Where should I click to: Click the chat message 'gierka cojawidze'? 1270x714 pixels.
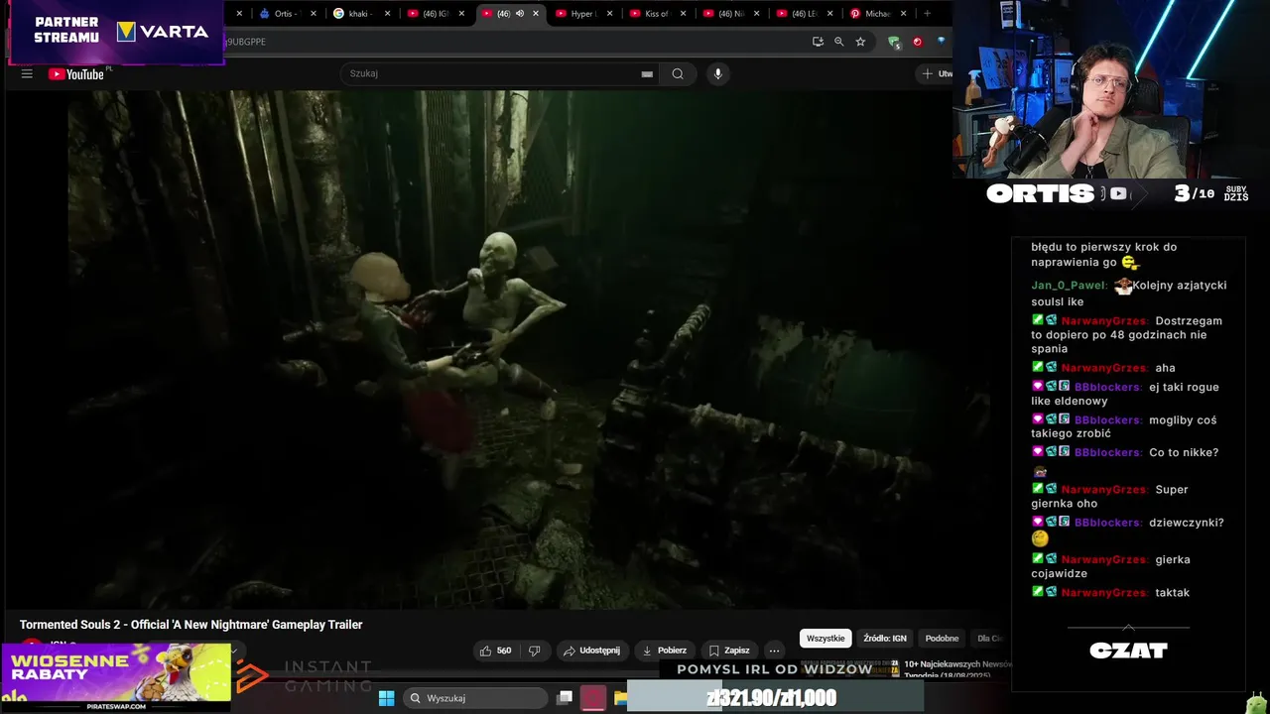point(1108,566)
